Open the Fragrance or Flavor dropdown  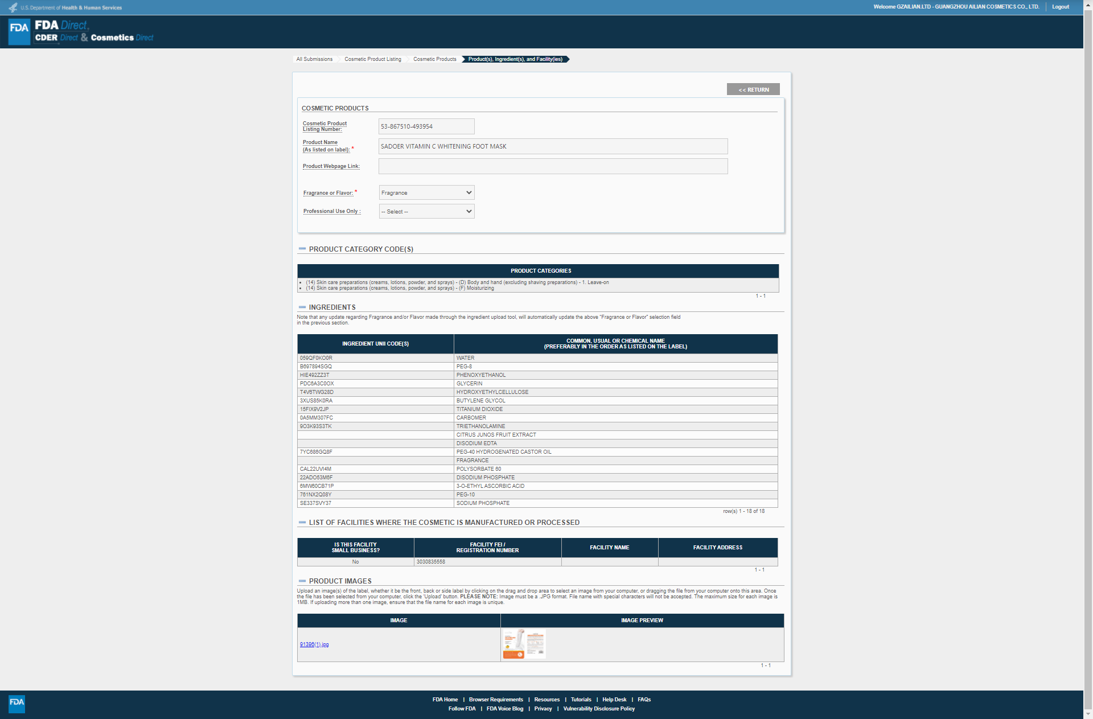[426, 192]
